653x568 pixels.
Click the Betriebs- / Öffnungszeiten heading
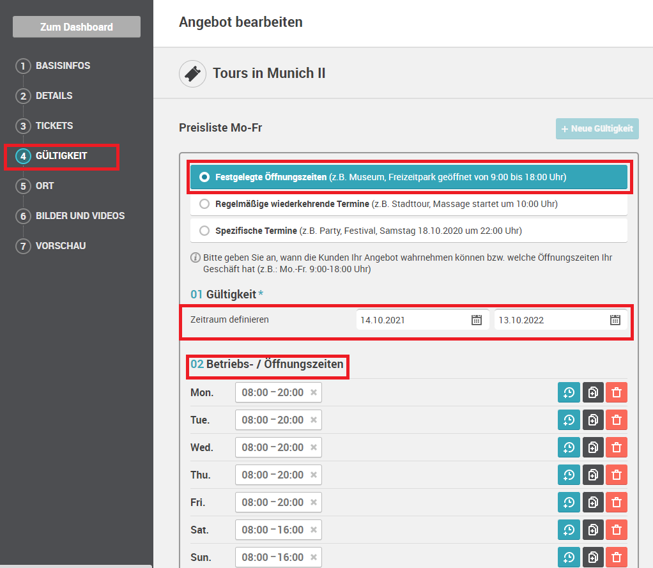267,364
